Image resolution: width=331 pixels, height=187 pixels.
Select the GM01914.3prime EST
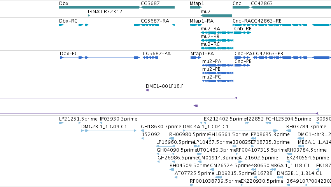200,162
